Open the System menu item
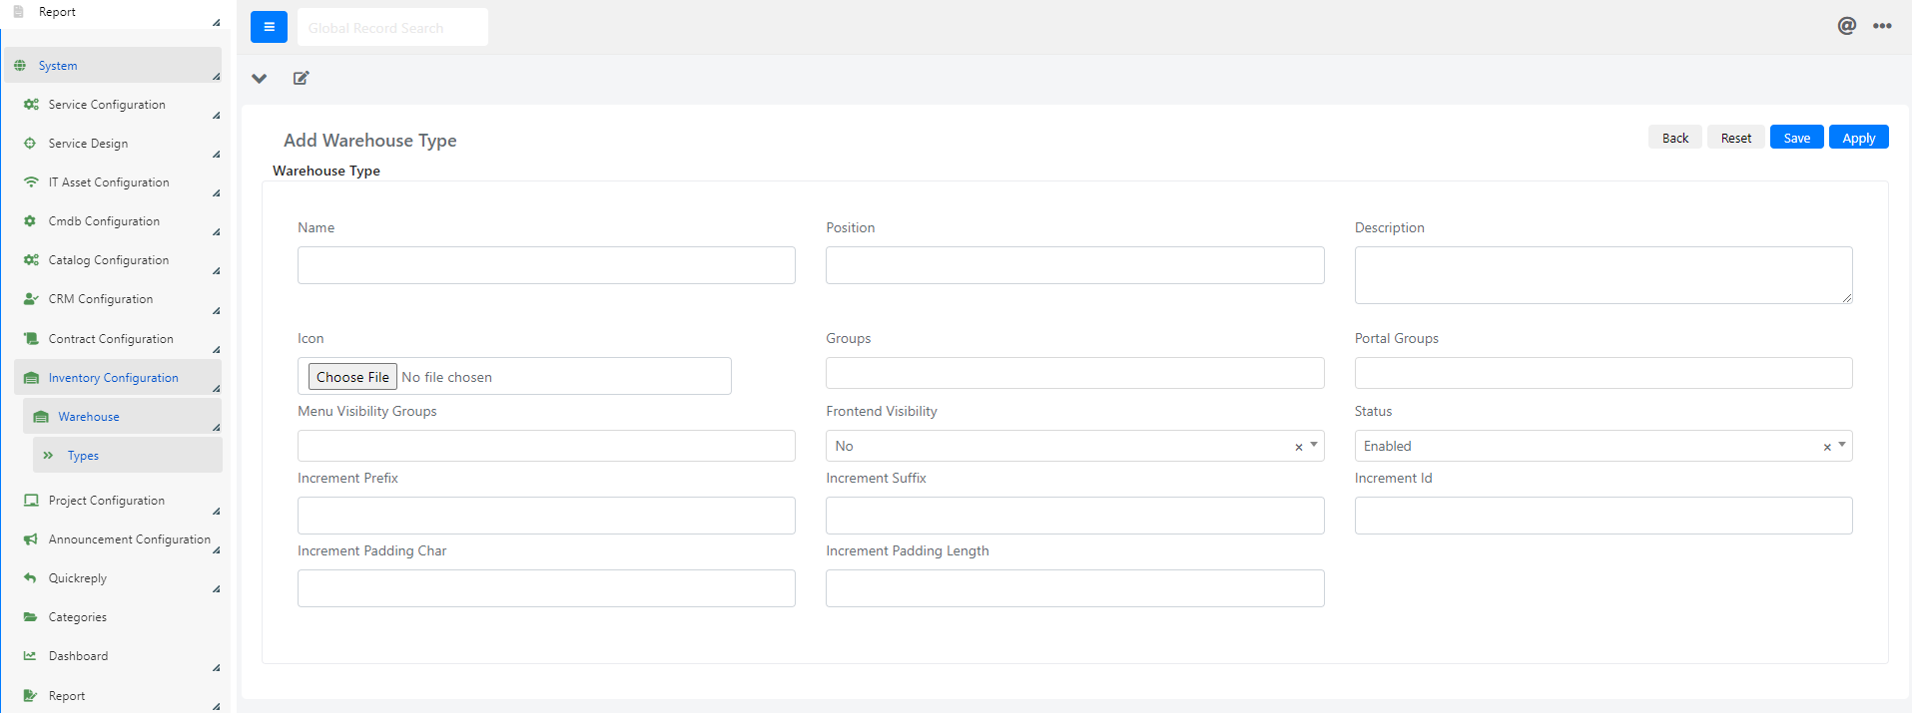This screenshot has width=1912, height=713. pos(113,65)
